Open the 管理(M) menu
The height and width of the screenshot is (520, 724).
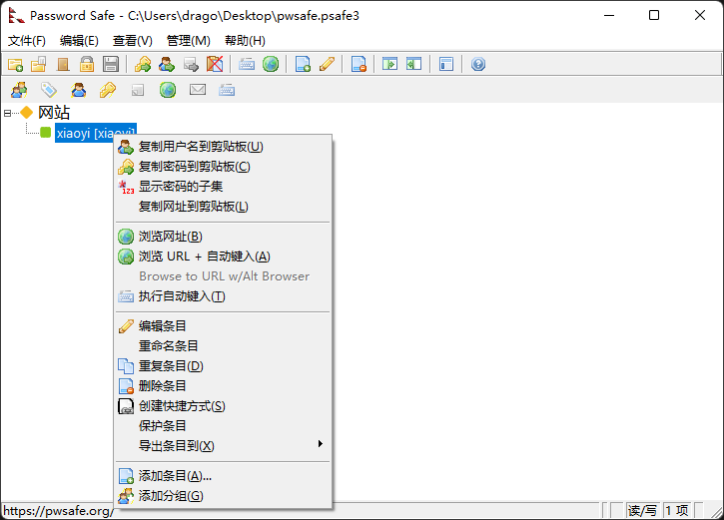point(189,41)
